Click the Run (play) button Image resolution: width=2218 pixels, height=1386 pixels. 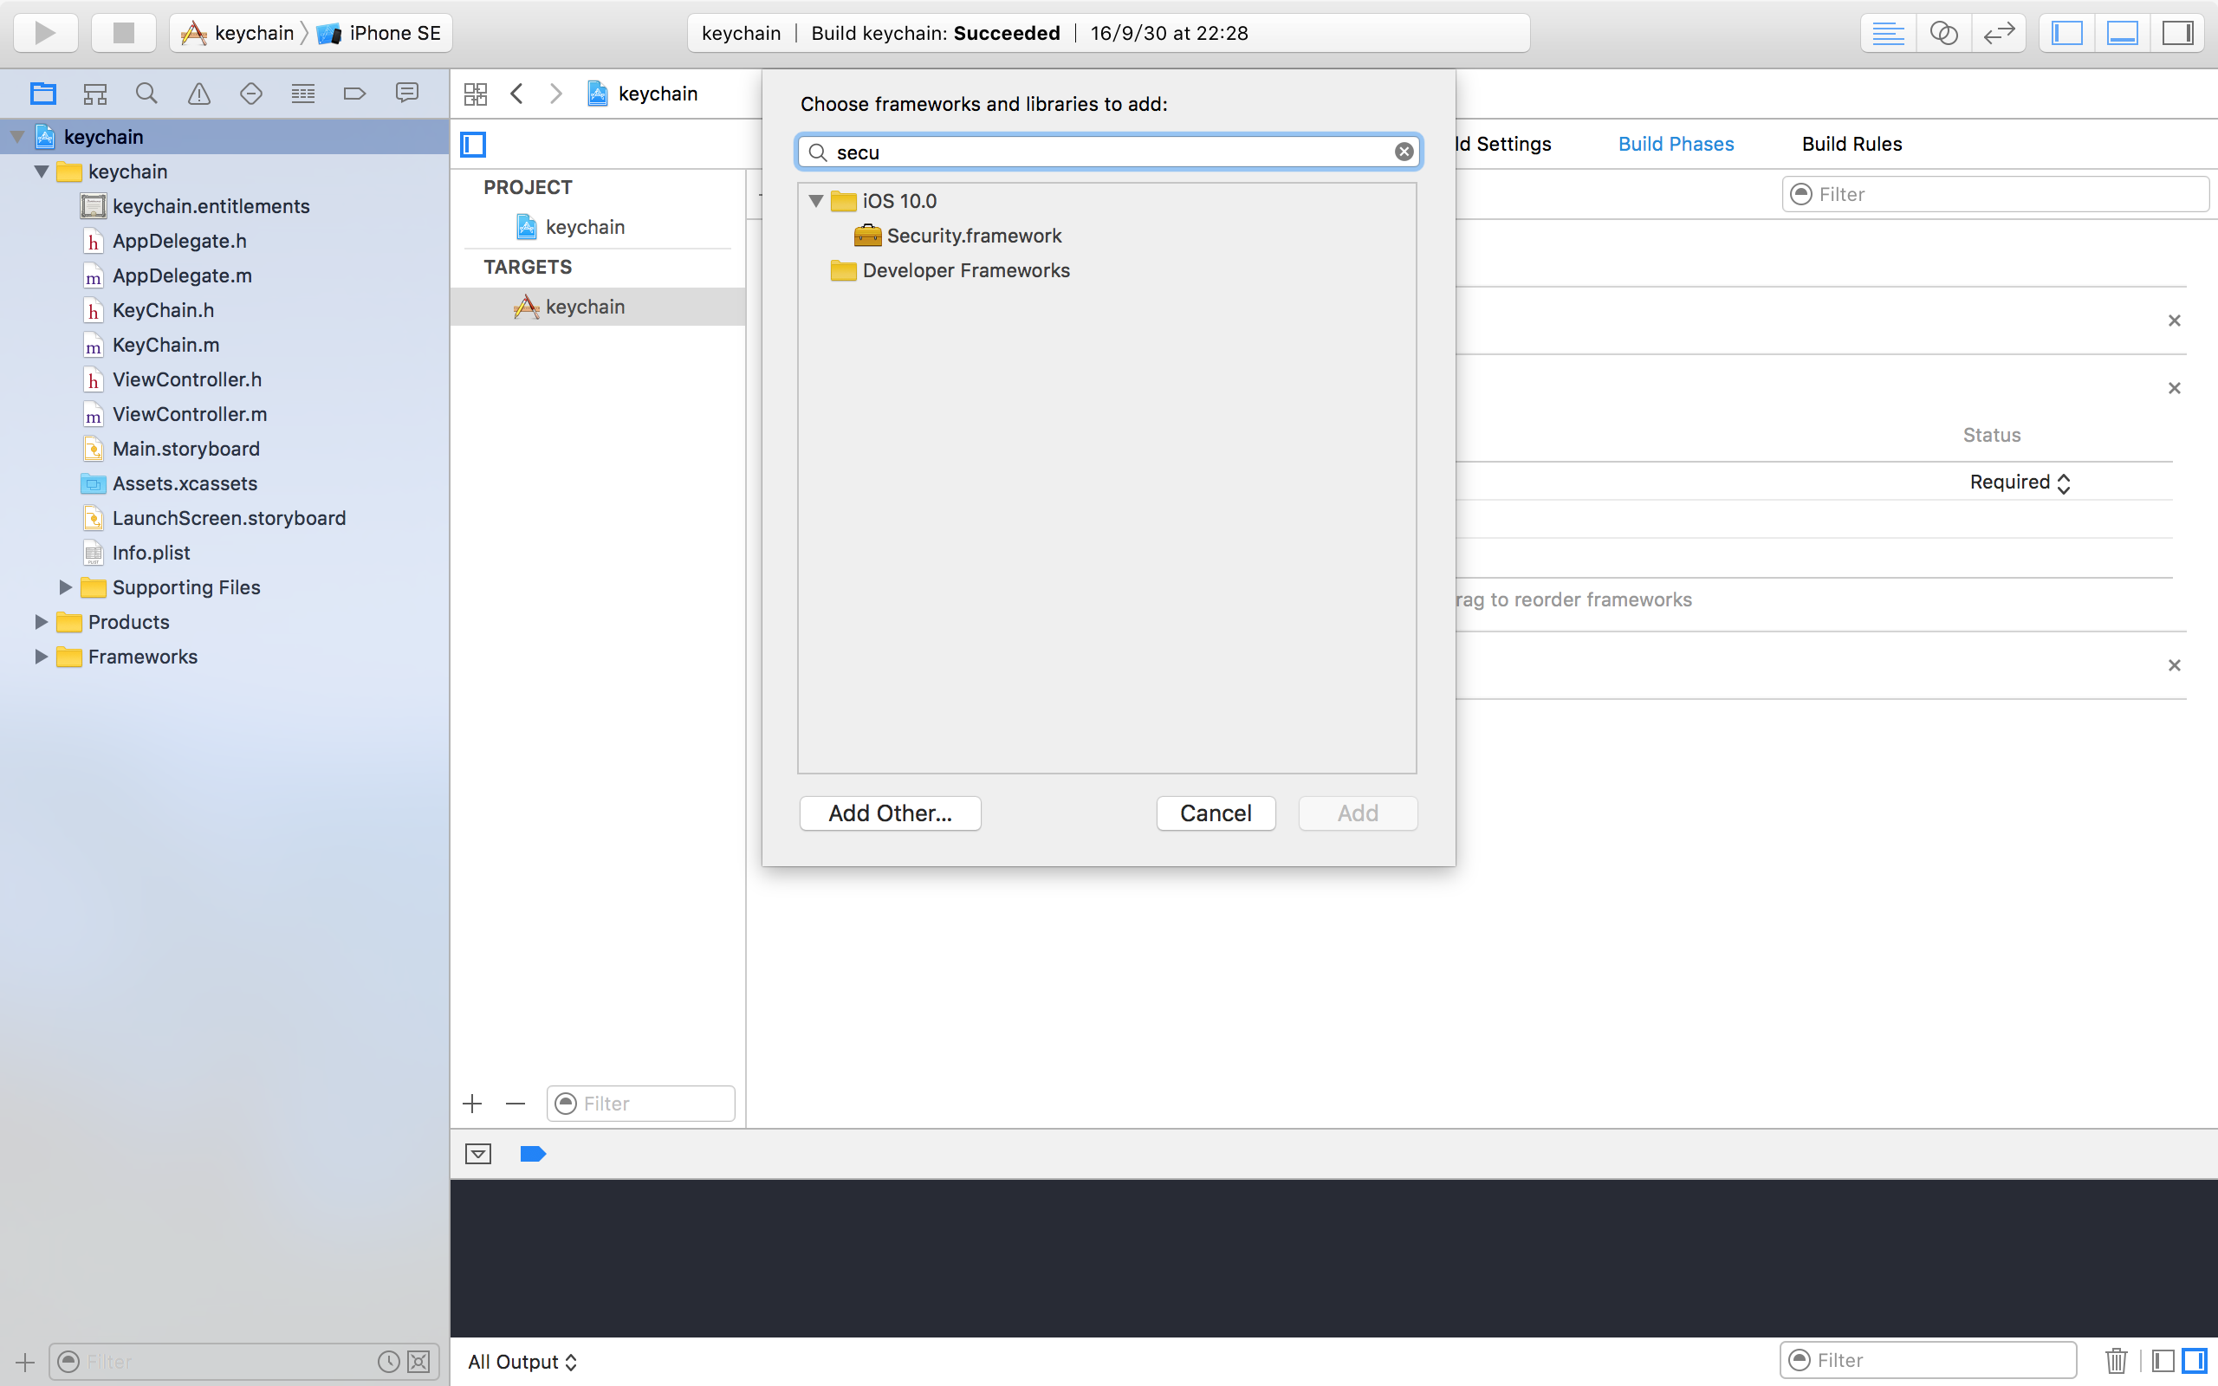click(x=45, y=33)
